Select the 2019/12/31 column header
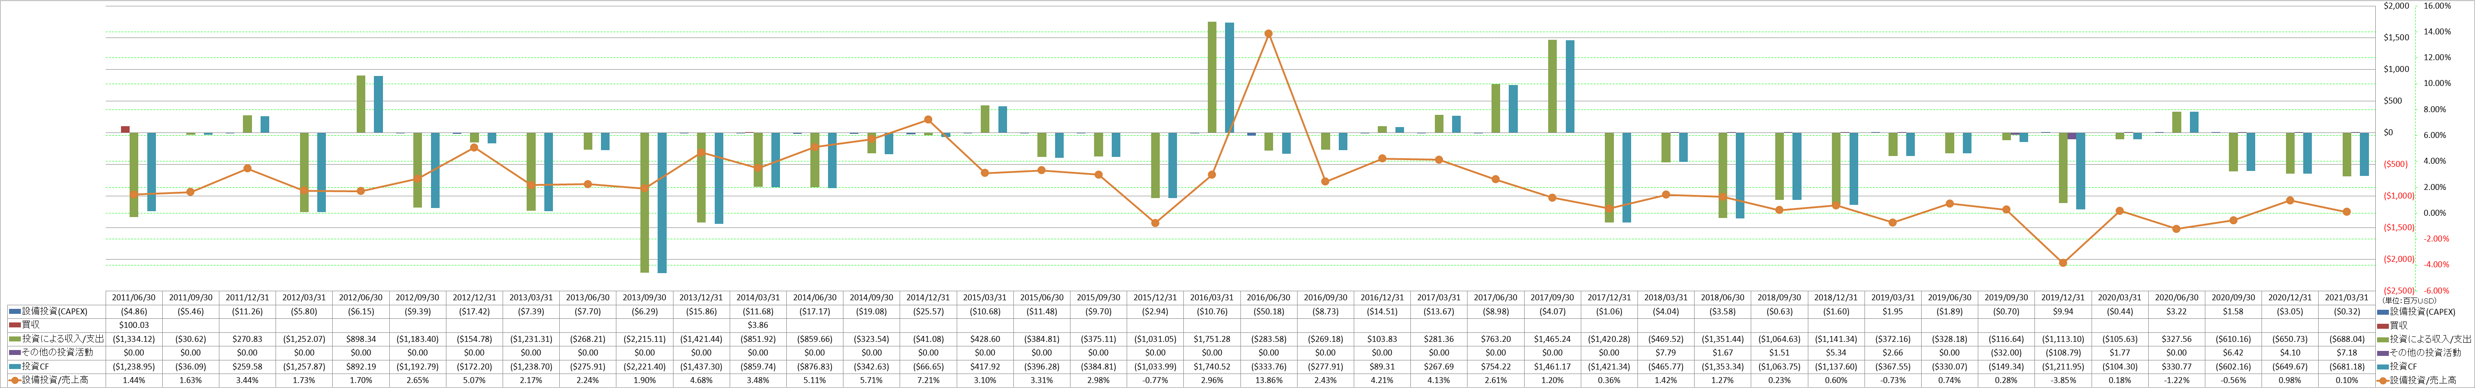 coord(2064,298)
